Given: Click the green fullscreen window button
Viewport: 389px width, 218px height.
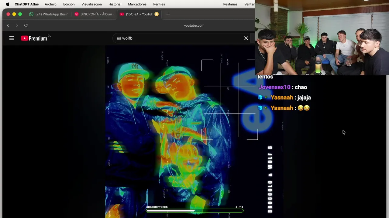Looking at the screenshot, I should coord(20,14).
